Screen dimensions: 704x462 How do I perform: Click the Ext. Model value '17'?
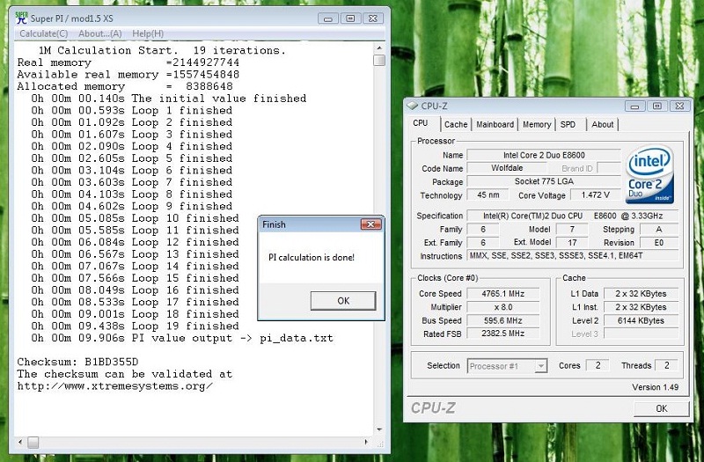point(572,243)
